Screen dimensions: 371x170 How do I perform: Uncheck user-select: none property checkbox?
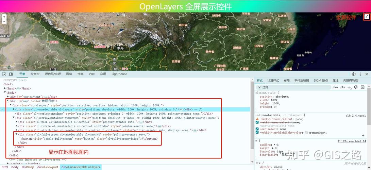257,129
